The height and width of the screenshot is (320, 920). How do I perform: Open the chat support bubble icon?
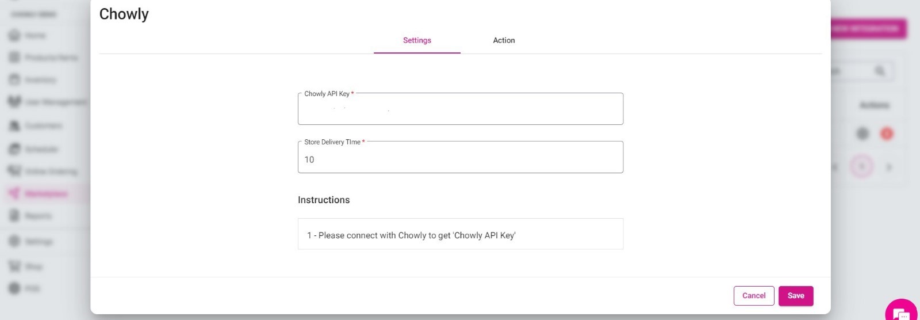(x=902, y=313)
